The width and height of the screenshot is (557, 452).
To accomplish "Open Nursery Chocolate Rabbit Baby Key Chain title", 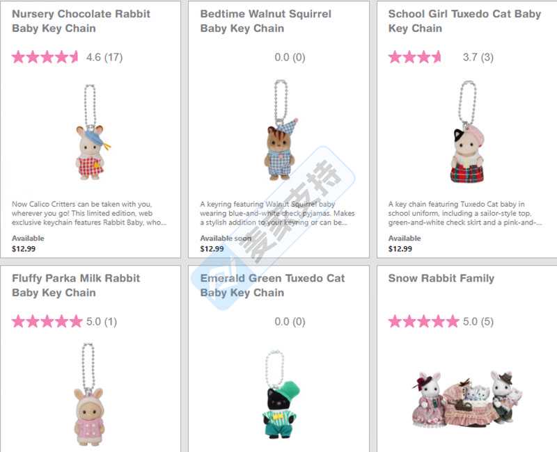I will [81, 21].
